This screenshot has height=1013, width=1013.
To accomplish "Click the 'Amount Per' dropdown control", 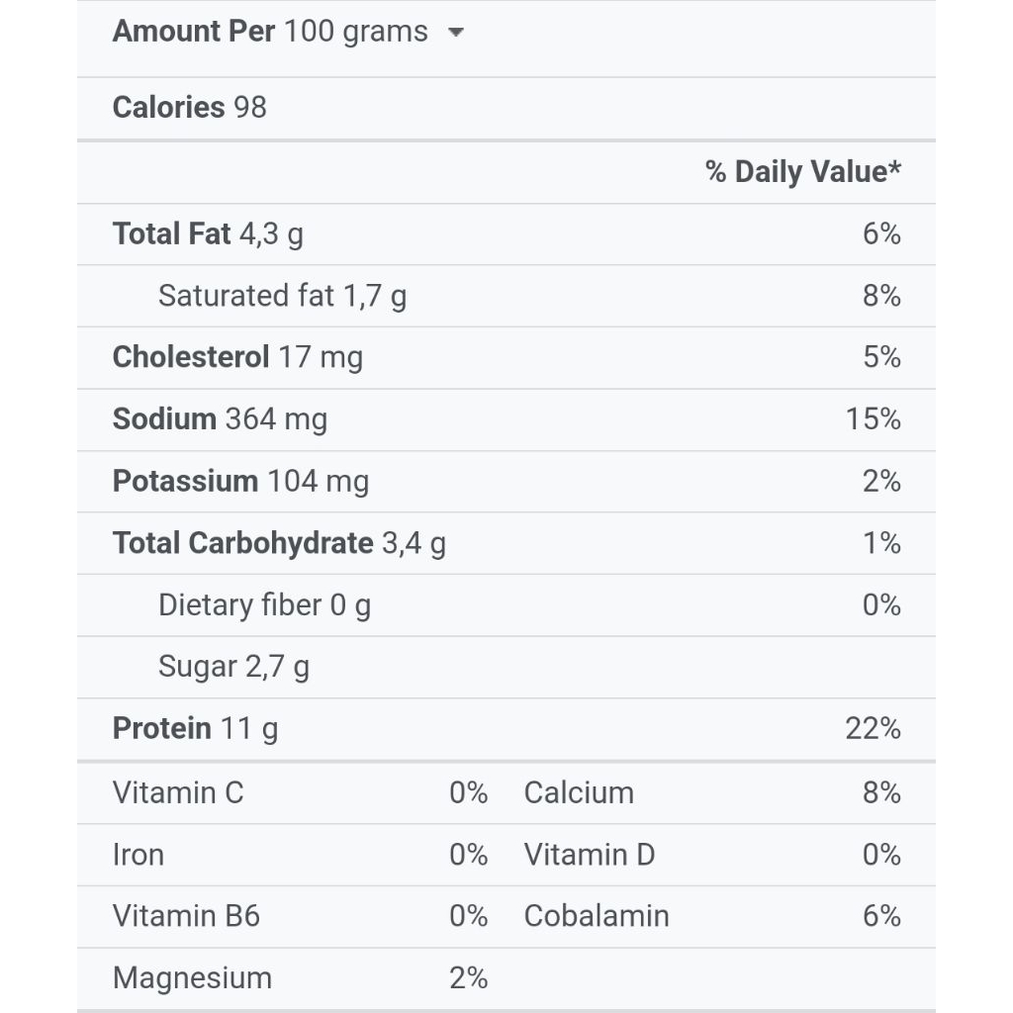I will [x=193, y=32].
